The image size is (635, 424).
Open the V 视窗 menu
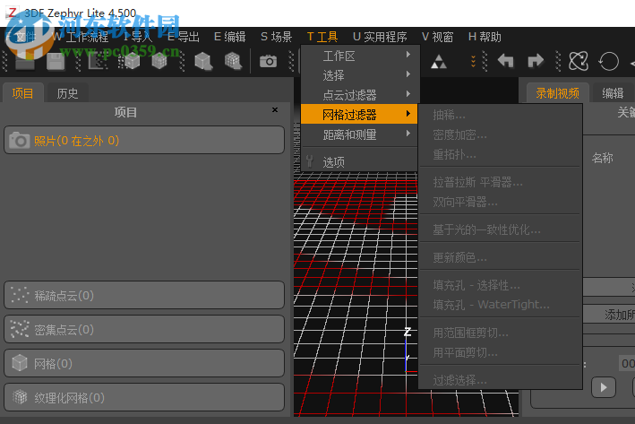(437, 37)
